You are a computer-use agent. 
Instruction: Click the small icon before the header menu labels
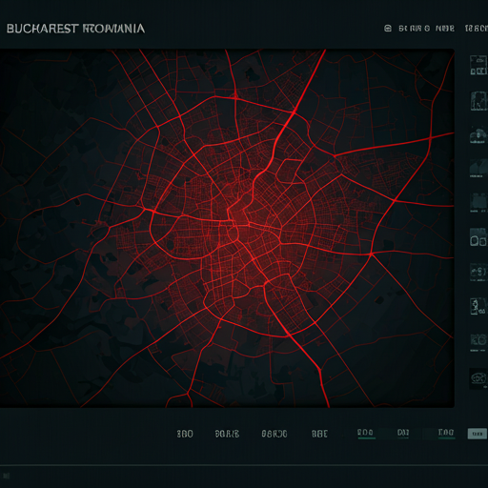point(388,29)
